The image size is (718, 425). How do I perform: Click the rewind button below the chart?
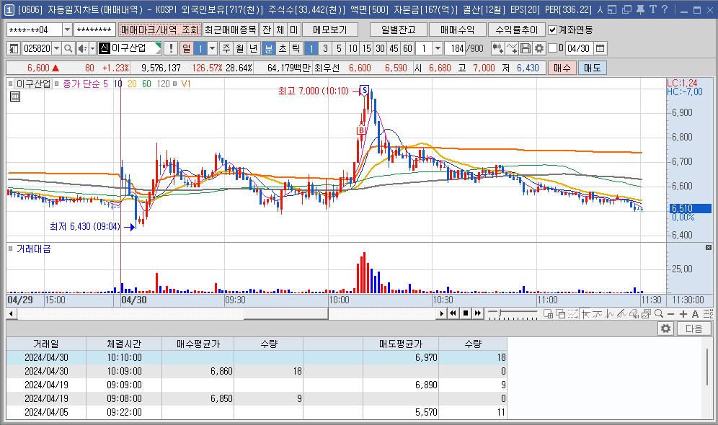pyautogui.click(x=453, y=313)
